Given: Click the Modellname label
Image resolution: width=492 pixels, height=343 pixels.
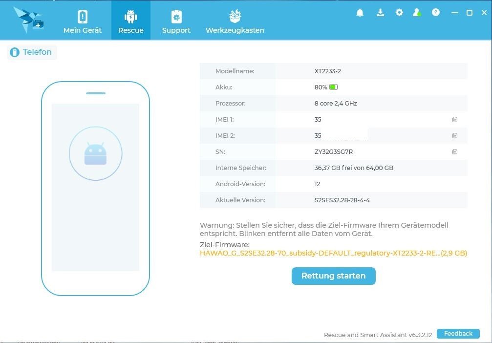Looking at the screenshot, I should coord(235,71).
